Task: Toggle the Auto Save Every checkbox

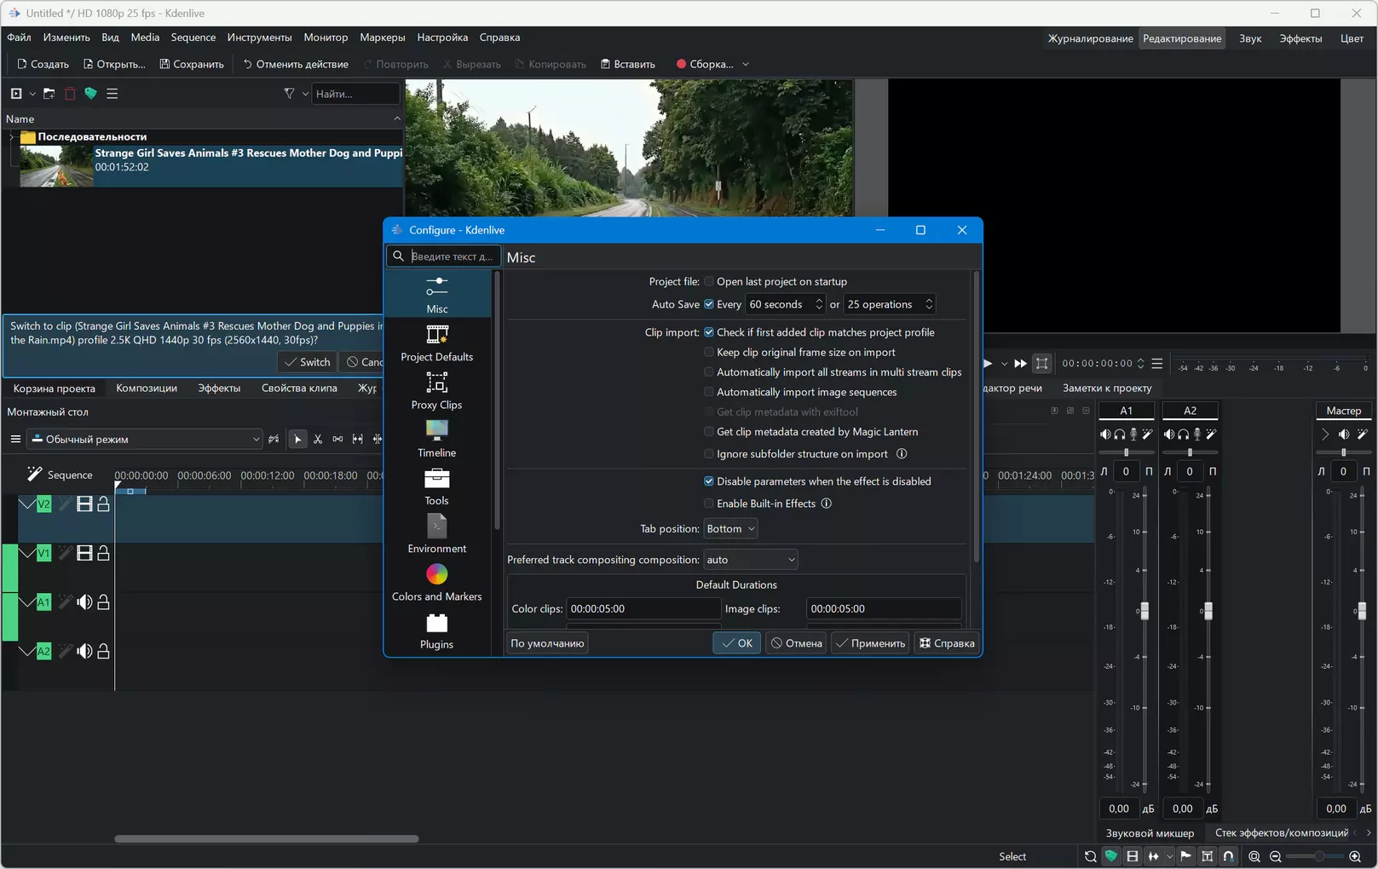Action: point(709,304)
